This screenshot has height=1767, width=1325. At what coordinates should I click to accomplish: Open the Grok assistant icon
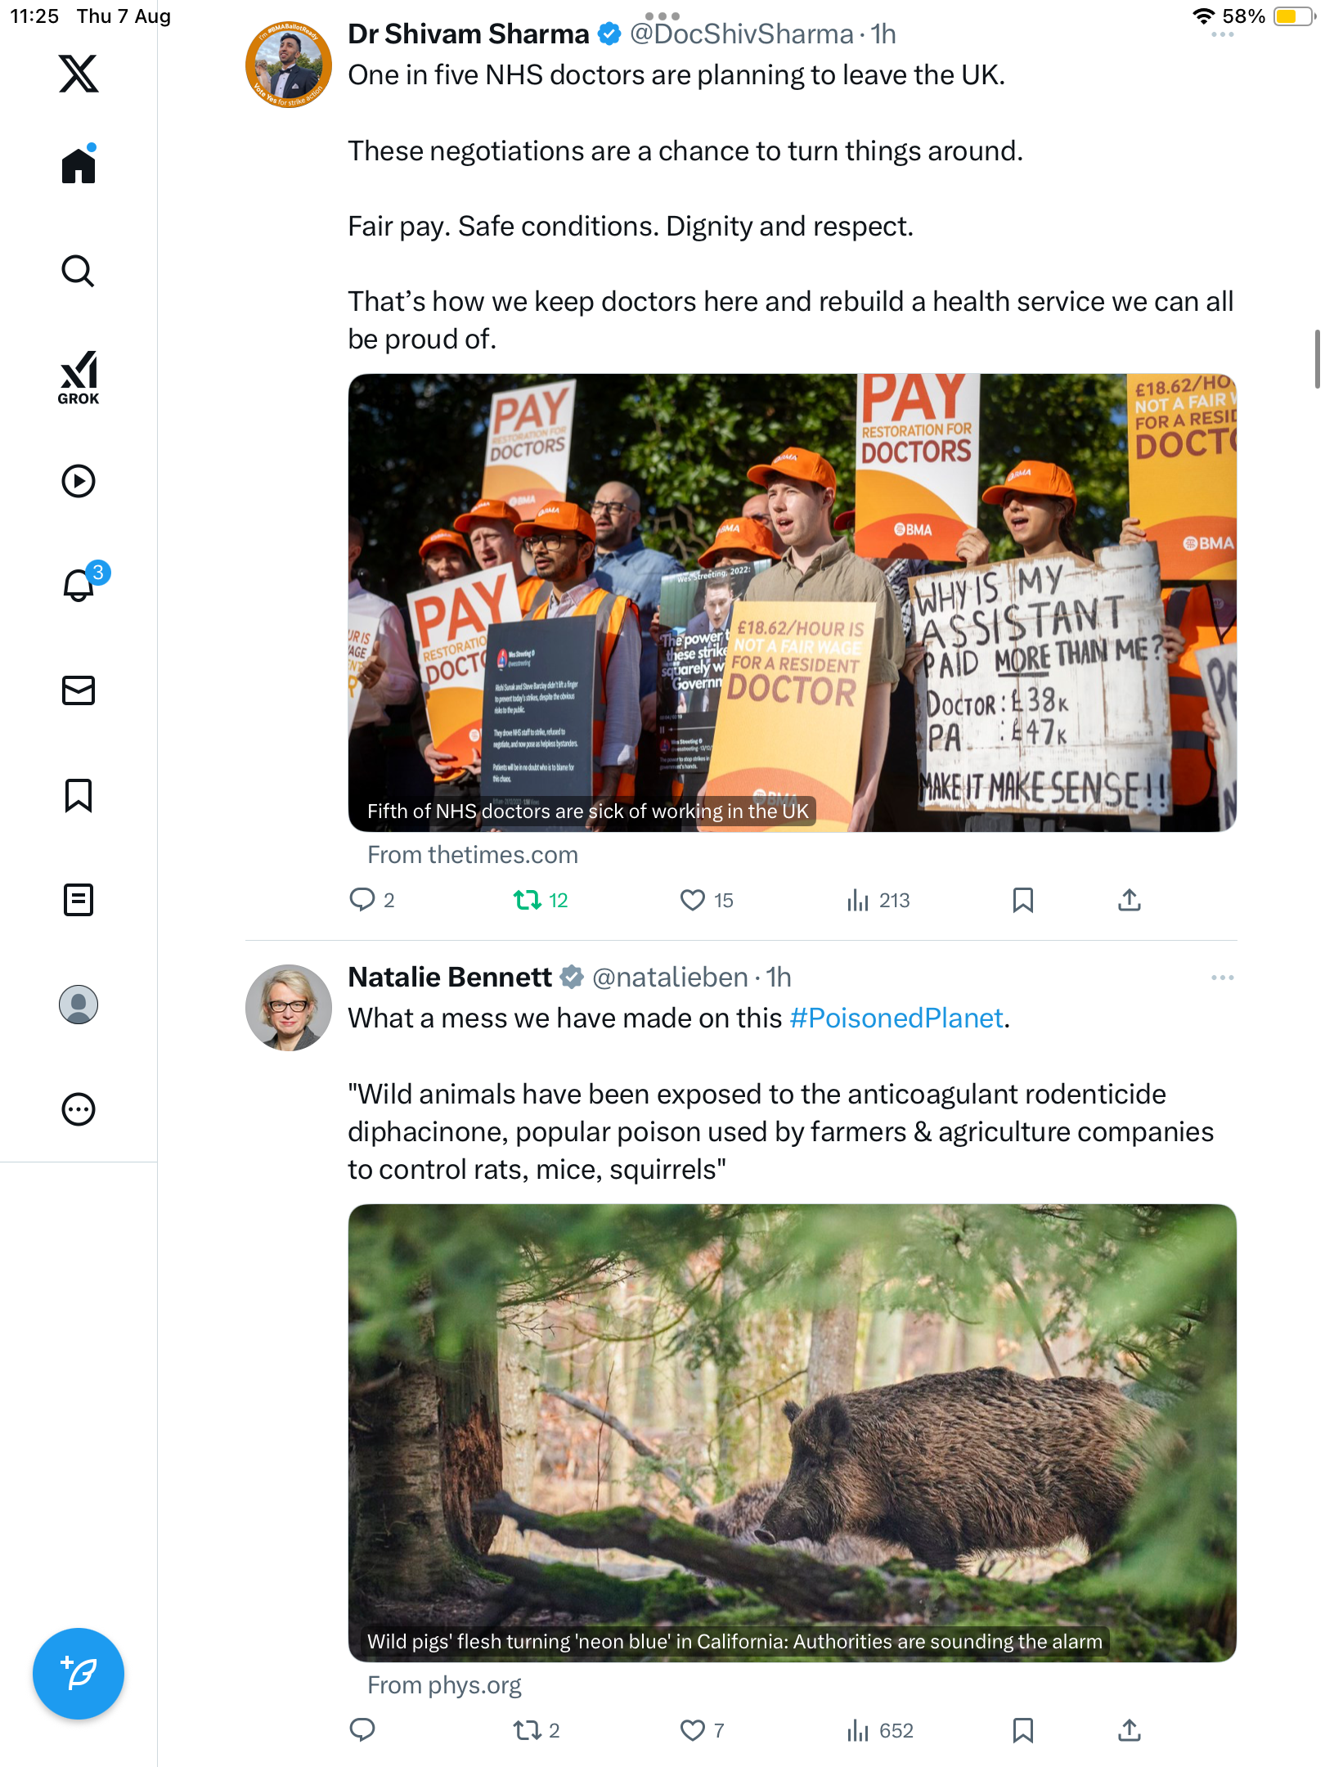(79, 377)
